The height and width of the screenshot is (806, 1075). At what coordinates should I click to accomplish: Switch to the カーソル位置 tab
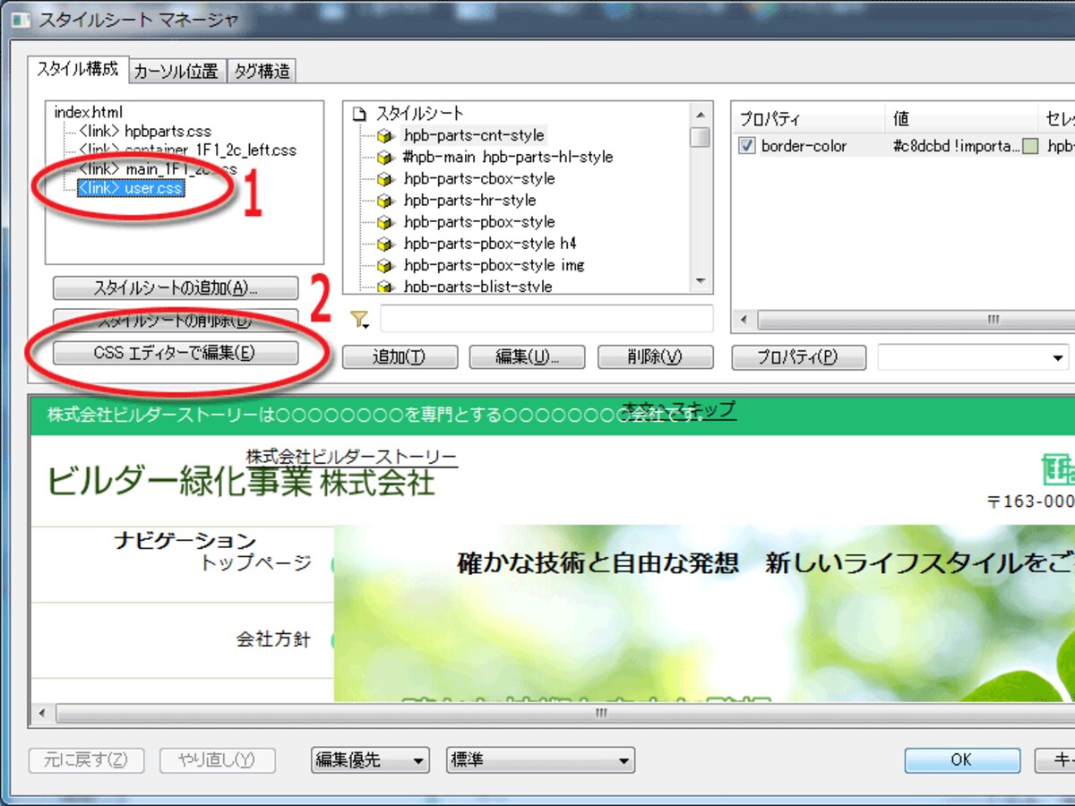click(x=176, y=72)
